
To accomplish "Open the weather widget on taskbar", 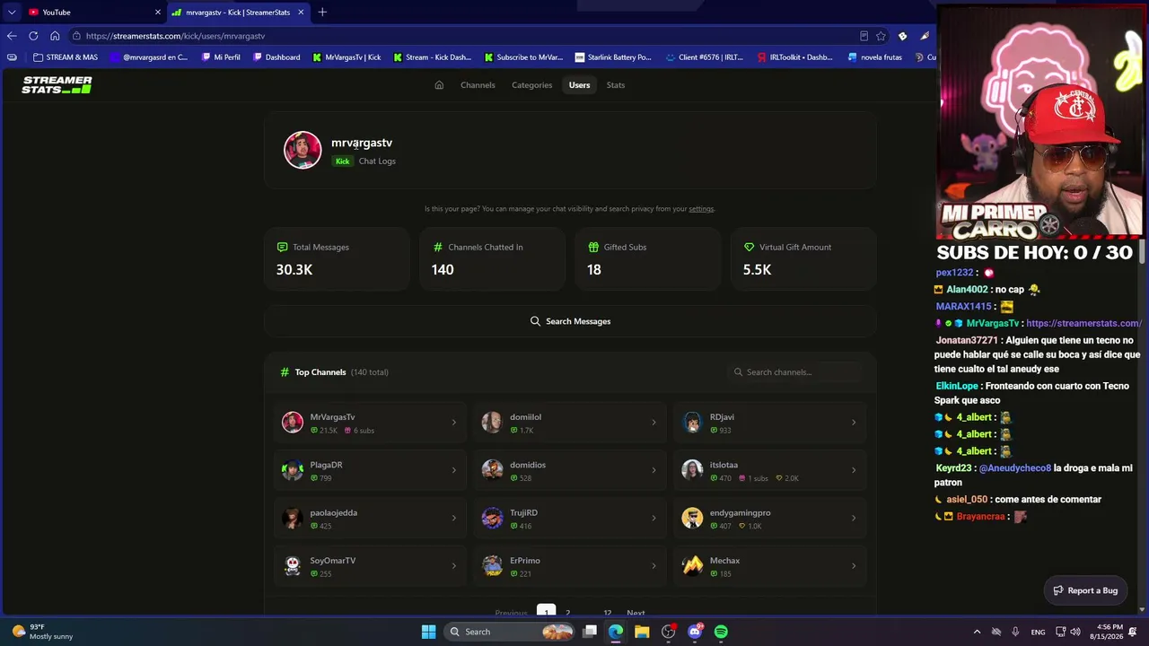I will pos(41,632).
